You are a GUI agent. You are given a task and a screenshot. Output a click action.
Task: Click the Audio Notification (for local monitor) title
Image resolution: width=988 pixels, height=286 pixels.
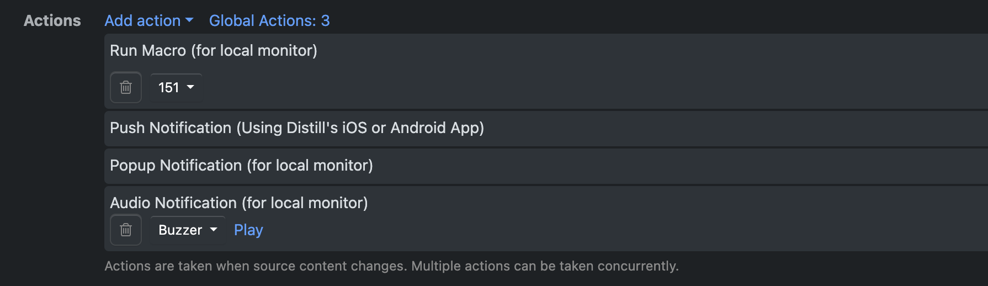point(239,203)
